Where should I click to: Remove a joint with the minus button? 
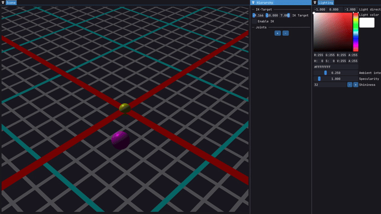coord(285,33)
